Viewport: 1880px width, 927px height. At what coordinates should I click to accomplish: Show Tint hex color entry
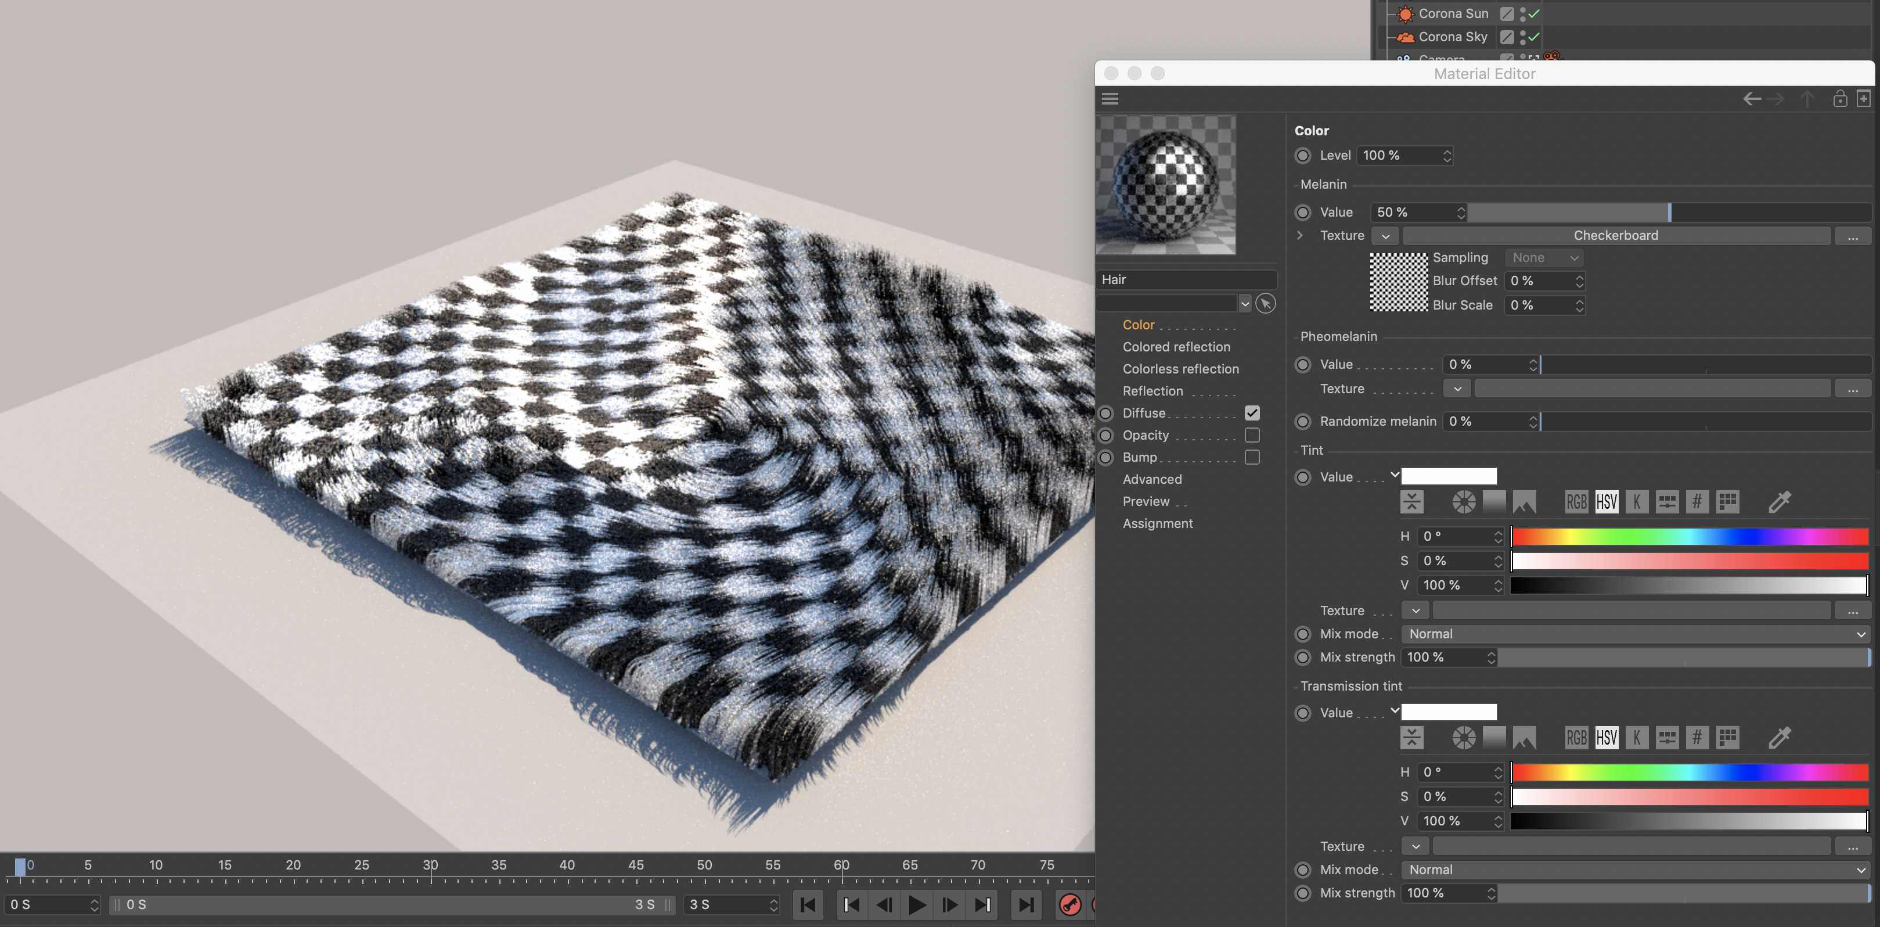tap(1697, 501)
